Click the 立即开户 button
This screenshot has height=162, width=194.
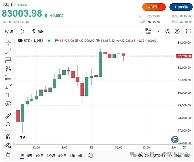coord(154,7)
